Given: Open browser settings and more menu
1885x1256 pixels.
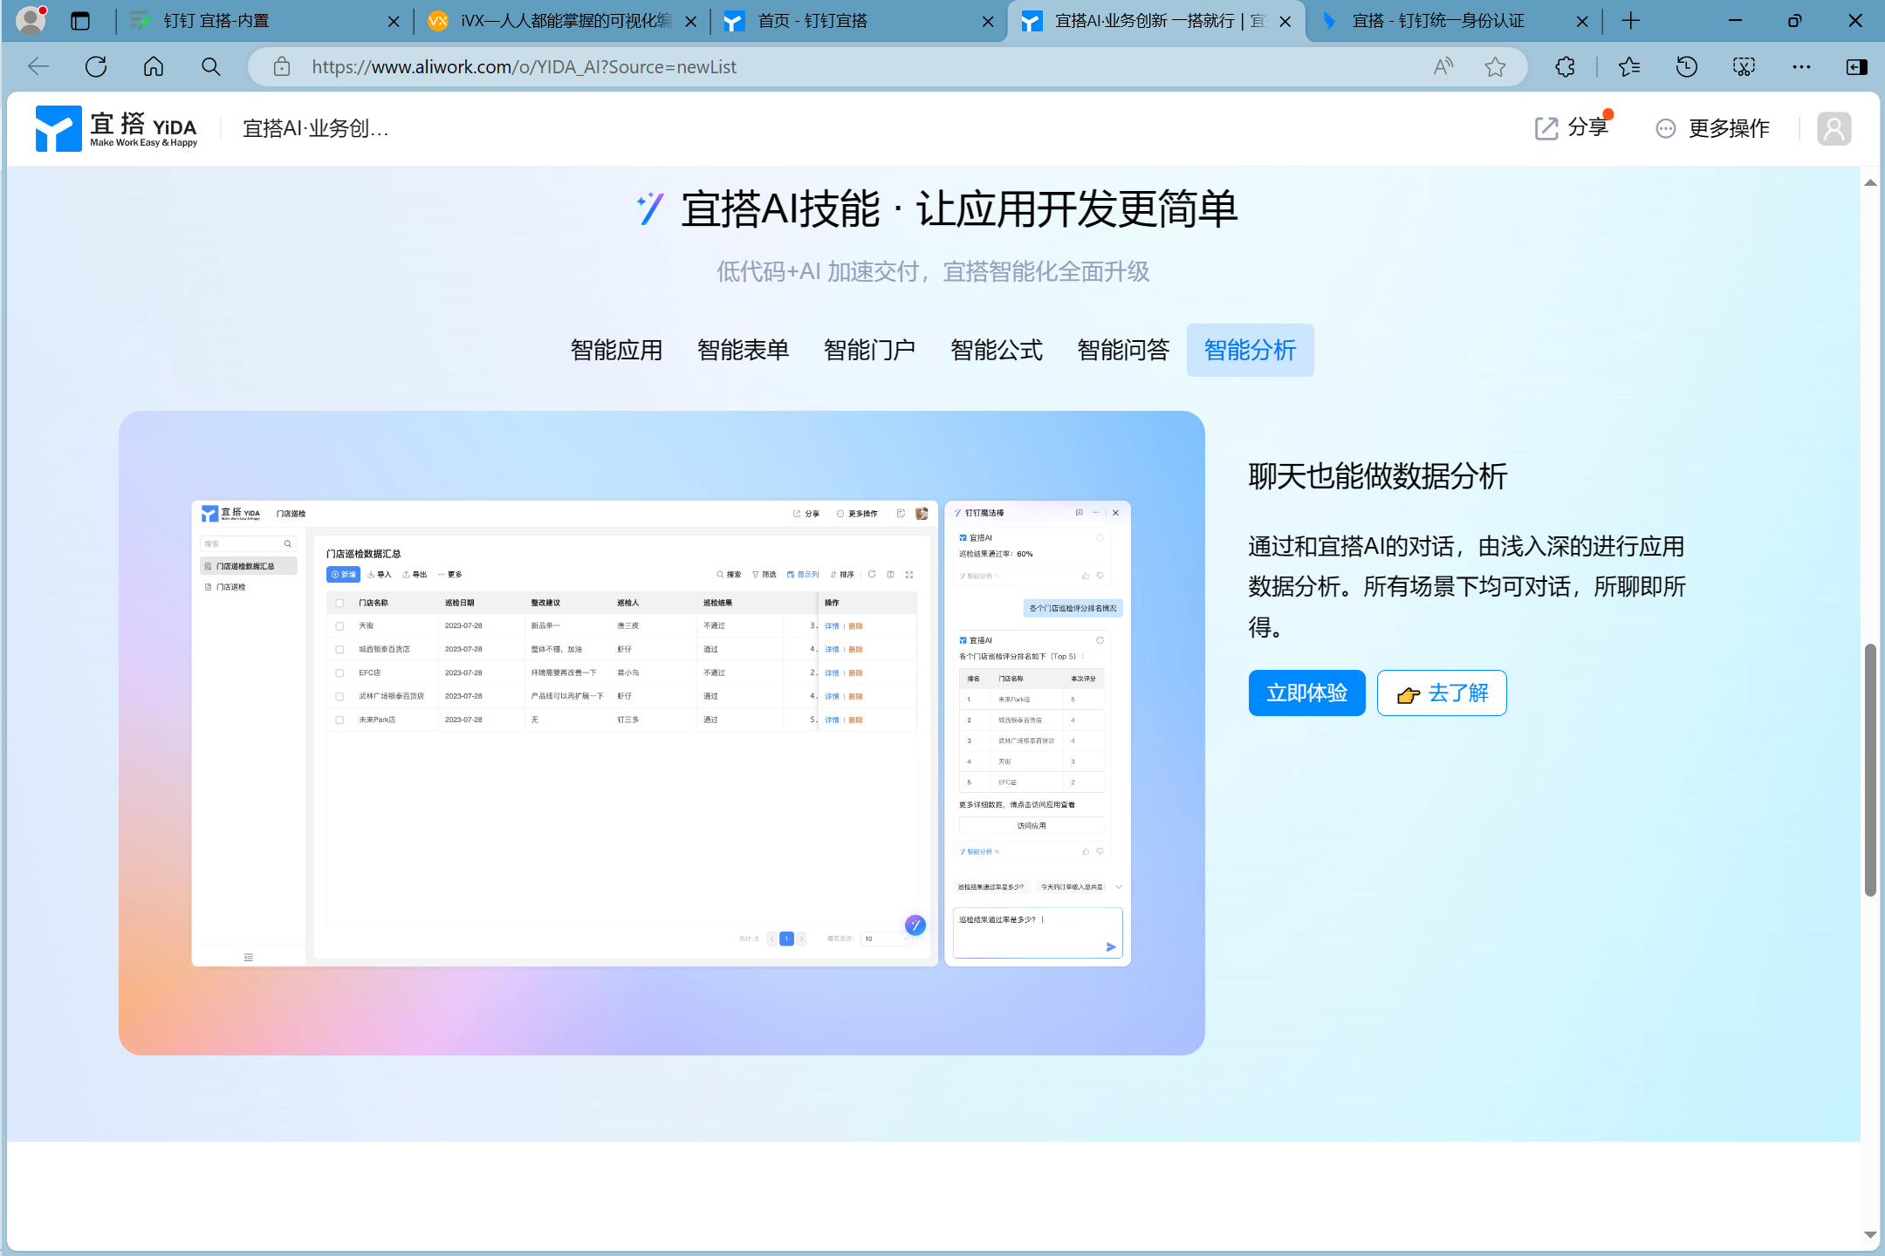Looking at the screenshot, I should pos(1801,66).
